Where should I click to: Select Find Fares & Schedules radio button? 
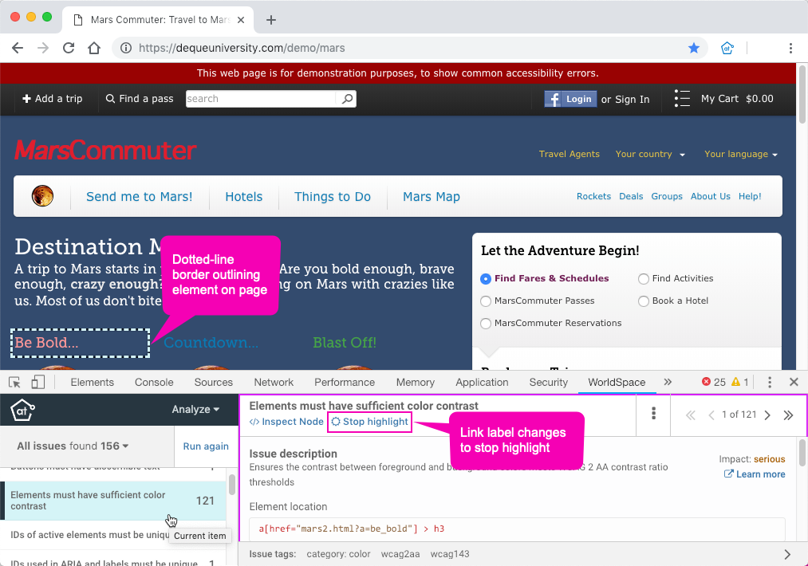tap(486, 279)
